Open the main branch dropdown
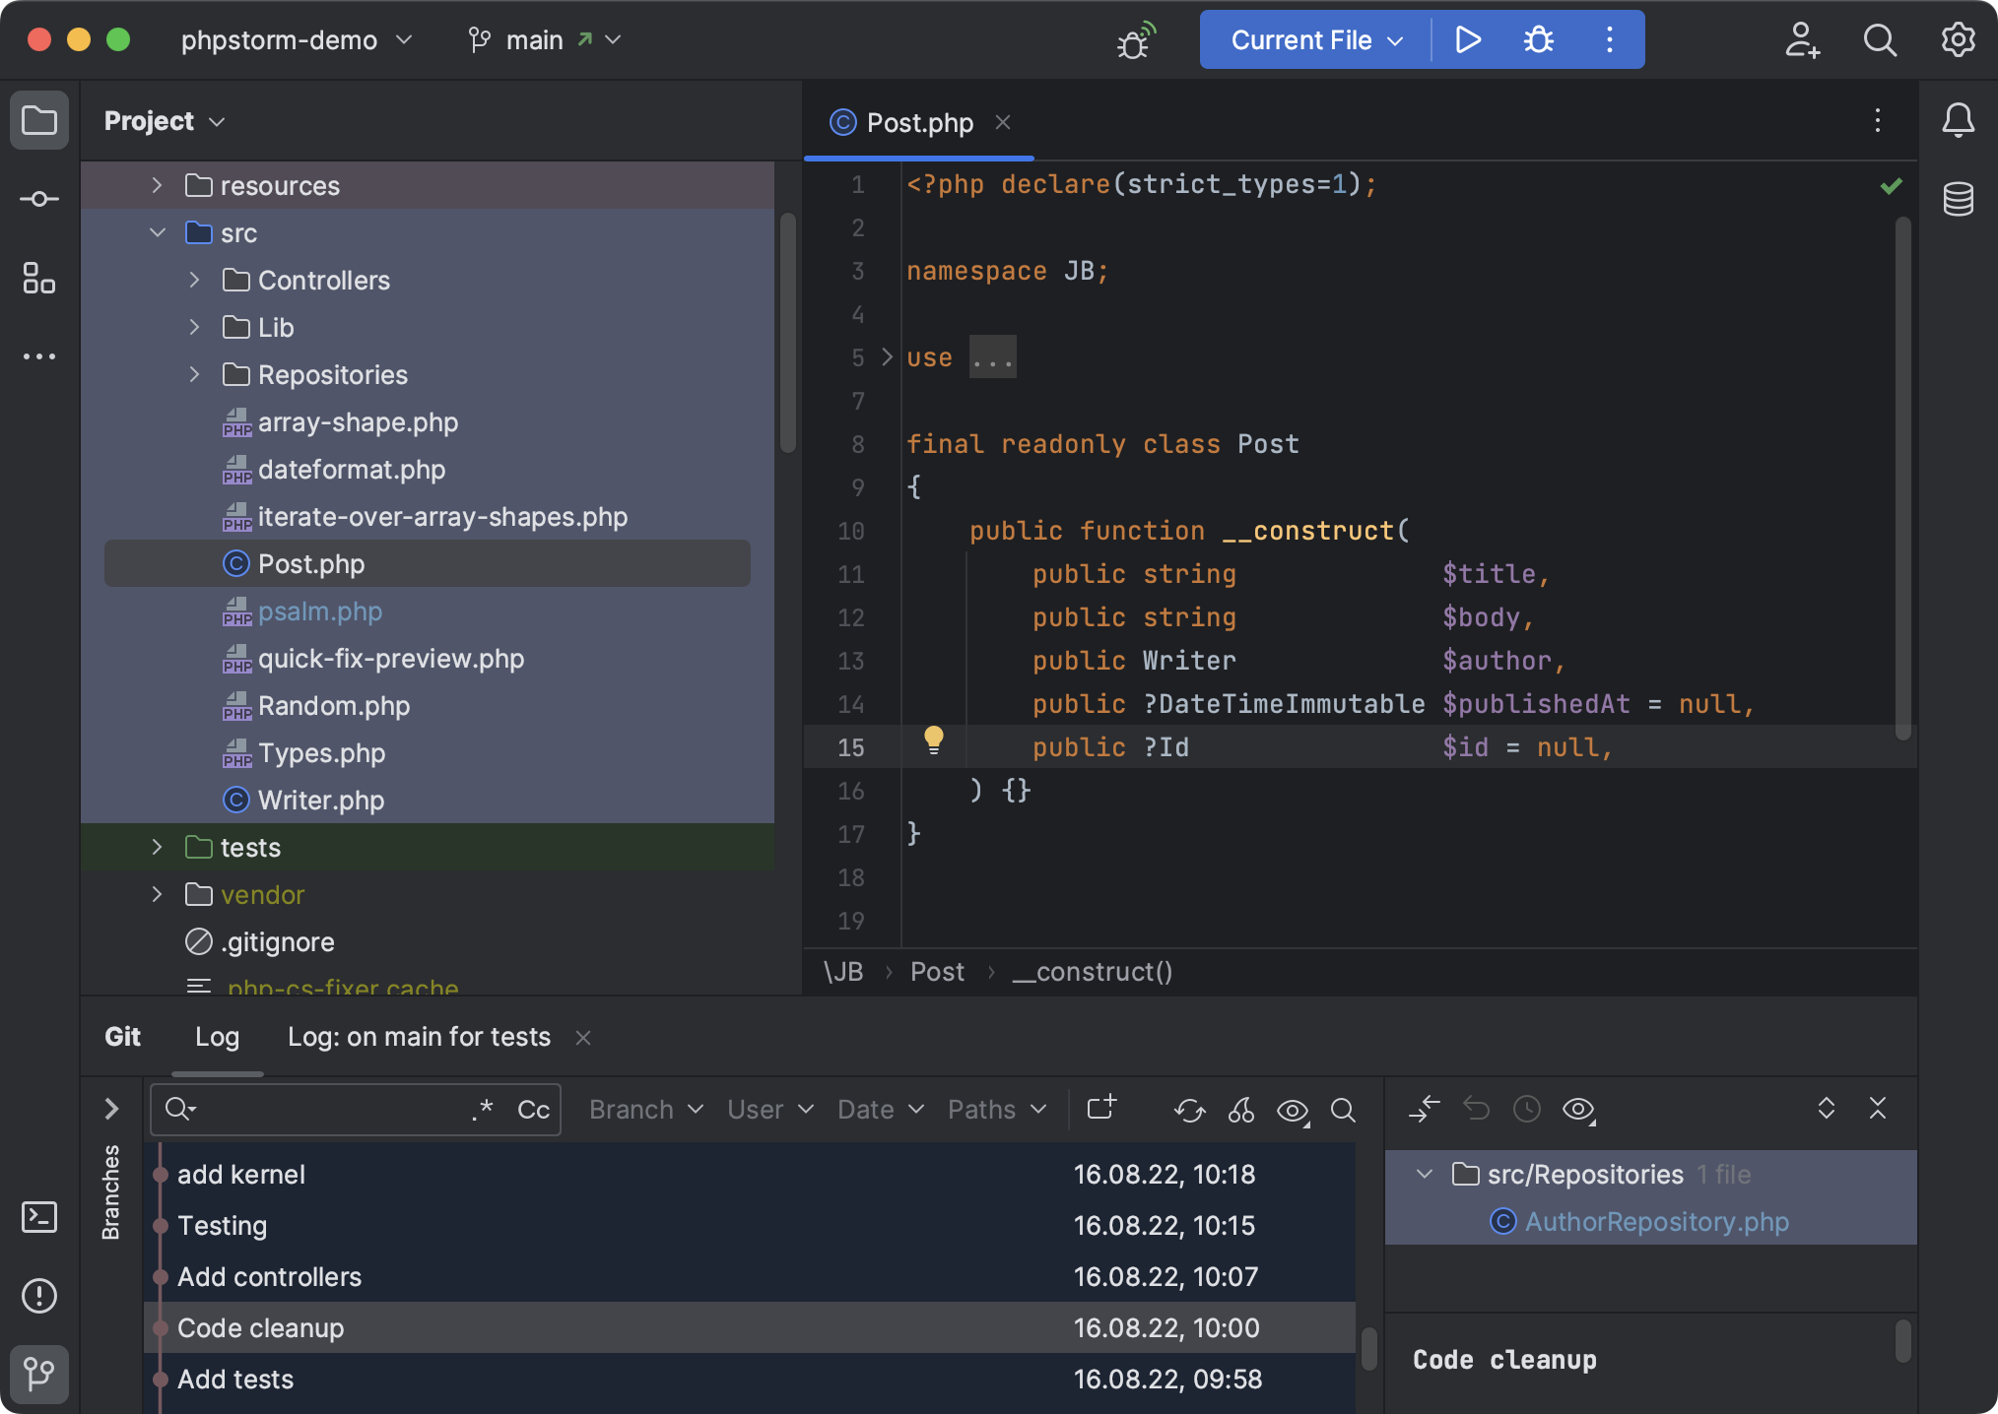 544,39
